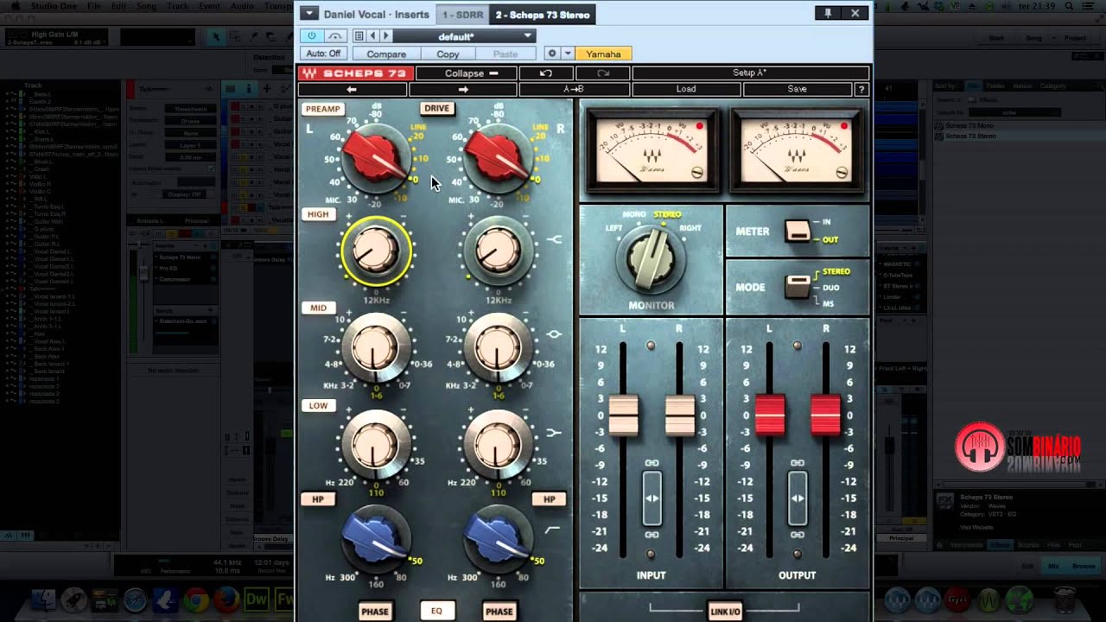Toggle the plugin power activate icon
The width and height of the screenshot is (1106, 622).
[312, 35]
